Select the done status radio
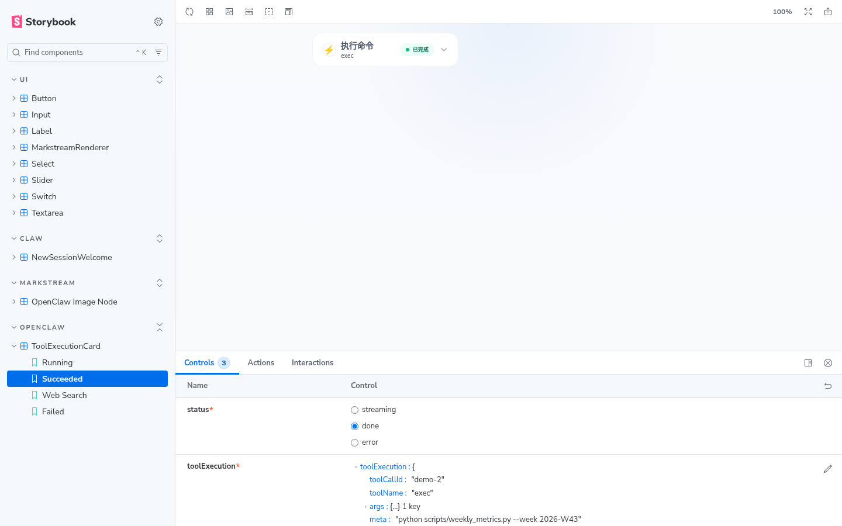842x526 pixels. (x=354, y=426)
